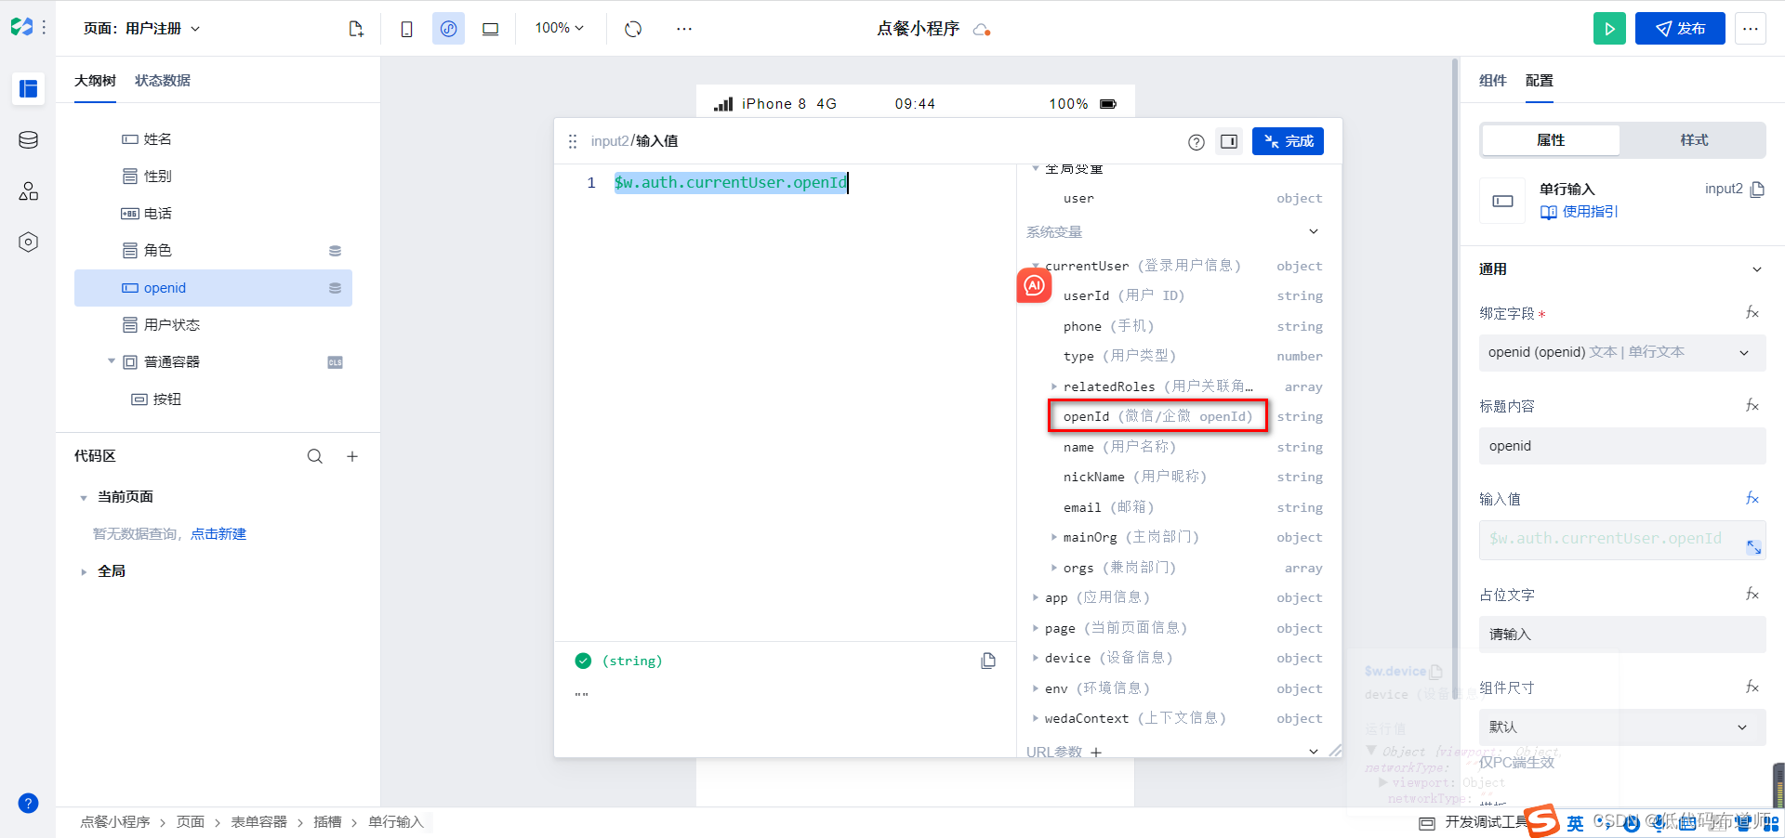Open the 绑定字段 openid dropdown
The width and height of the screenshot is (1785, 838).
point(1622,353)
